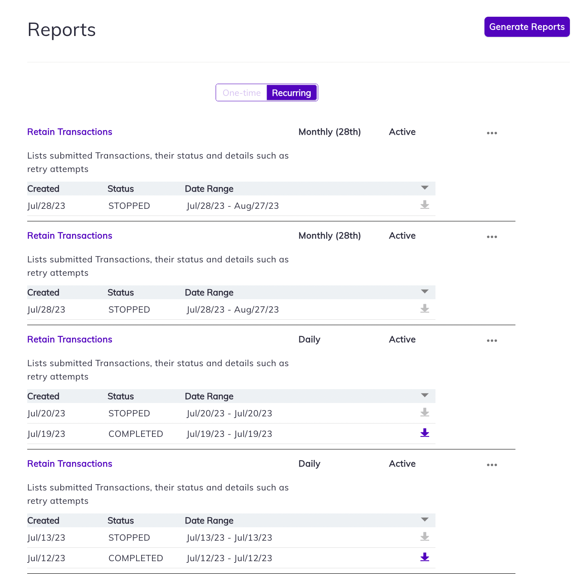Click date range Jul/20/23 - Jul/20/23

coord(229,413)
